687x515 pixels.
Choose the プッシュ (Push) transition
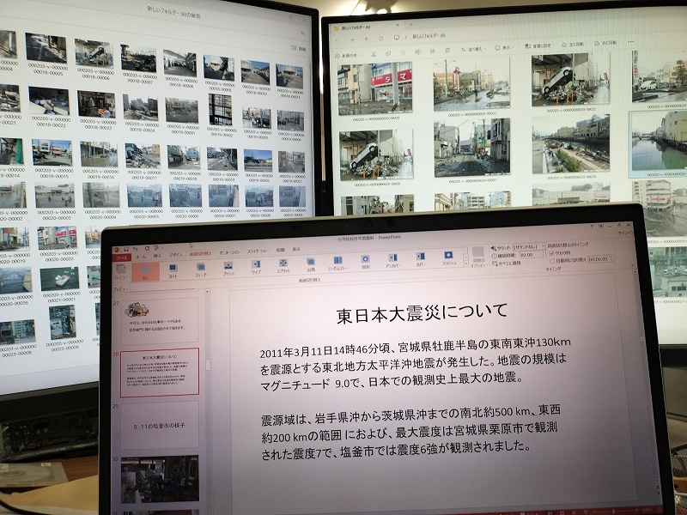[228, 267]
